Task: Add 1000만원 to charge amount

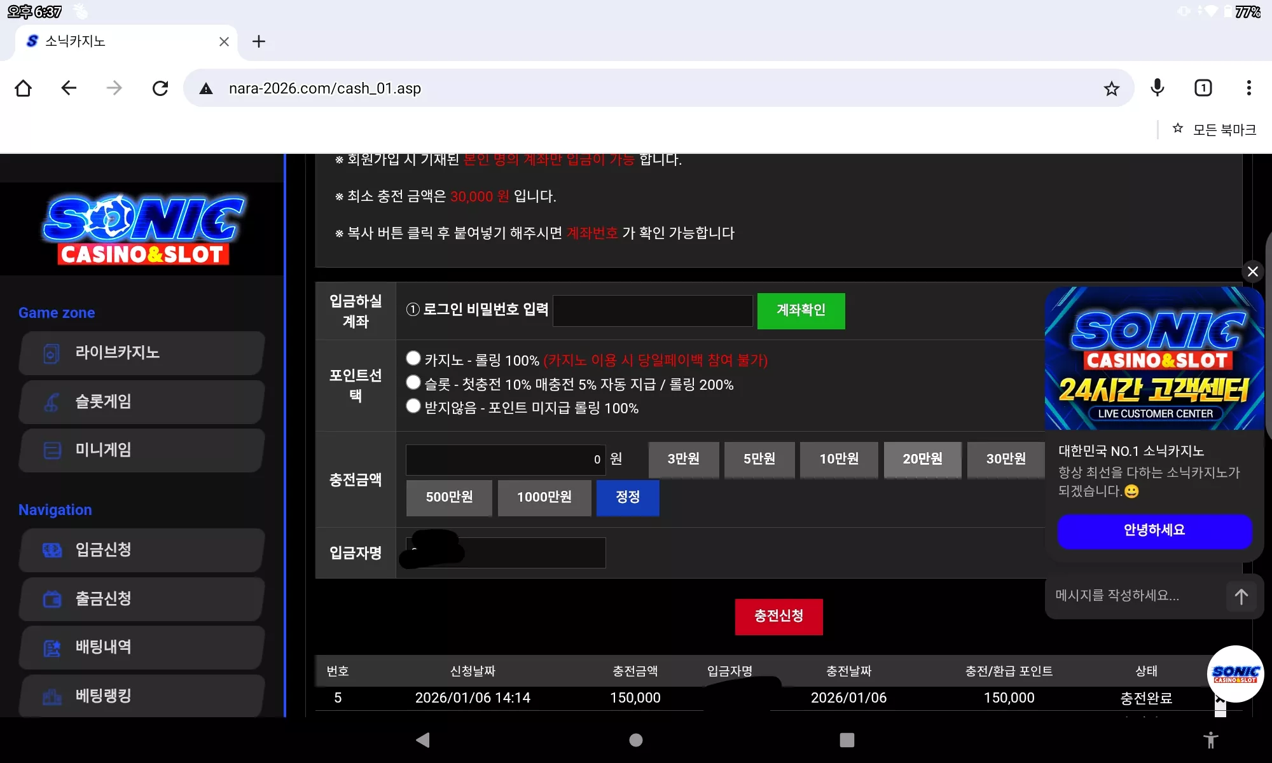Action: click(x=544, y=497)
